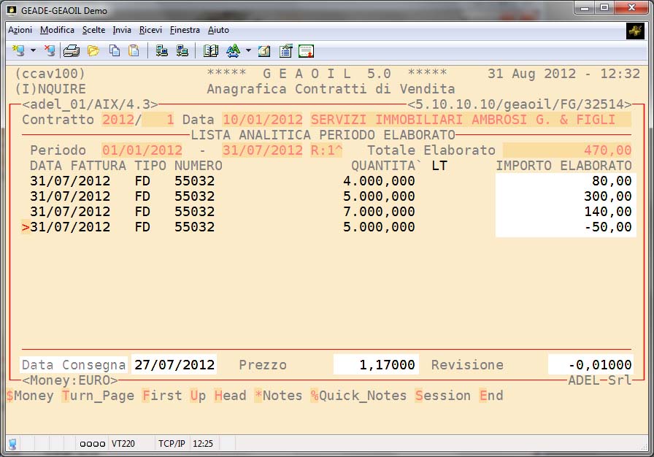Screen dimensions: 654x457
Task: Click the Turn_Page command
Action: [x=98, y=396]
